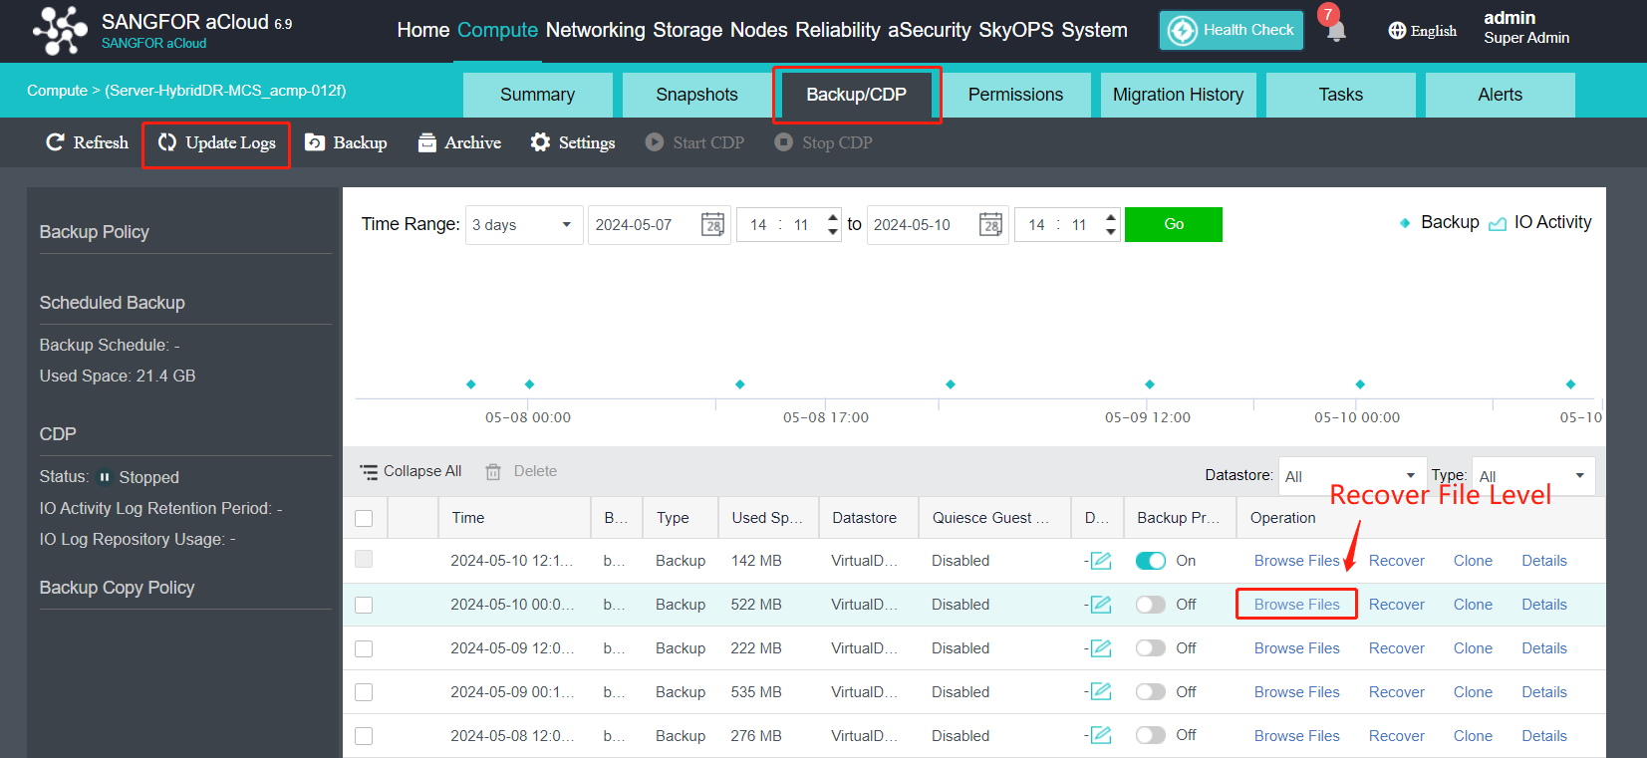Click Update Logs in toolbar
1647x758 pixels.
[x=216, y=143]
